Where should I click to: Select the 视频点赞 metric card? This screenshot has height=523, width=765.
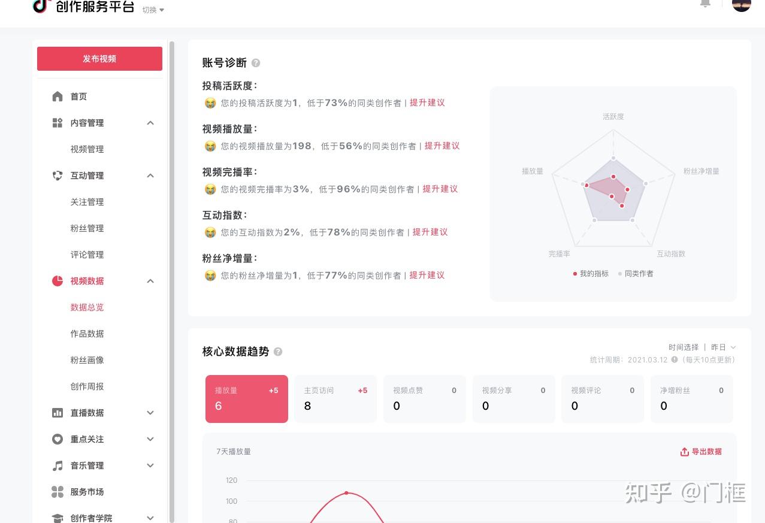[425, 399]
